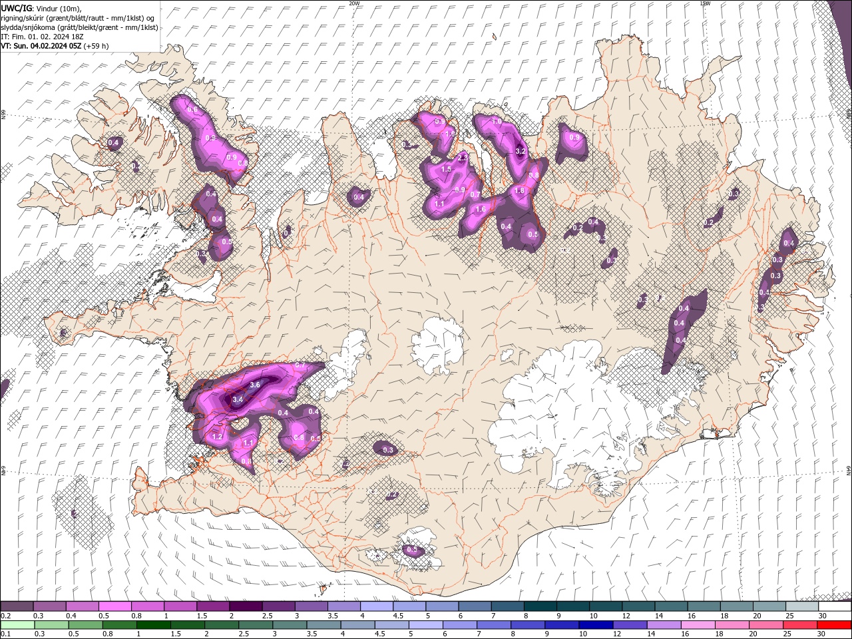Viewport: 852px width, 639px height.
Task: Click the 3.6 snowfall value label
Action: coord(255,385)
